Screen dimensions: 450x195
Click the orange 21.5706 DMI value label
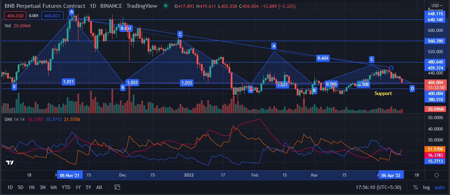coord(435,149)
